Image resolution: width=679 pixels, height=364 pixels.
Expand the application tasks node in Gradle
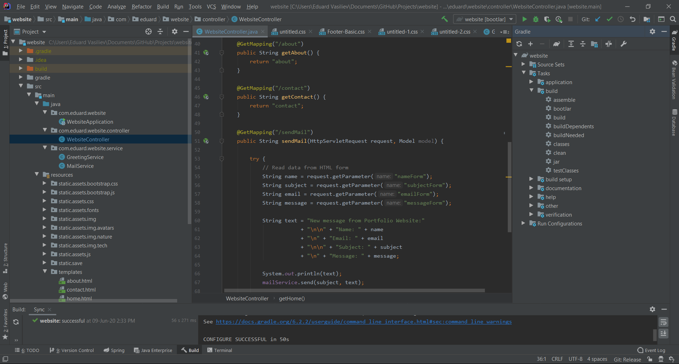(531, 82)
